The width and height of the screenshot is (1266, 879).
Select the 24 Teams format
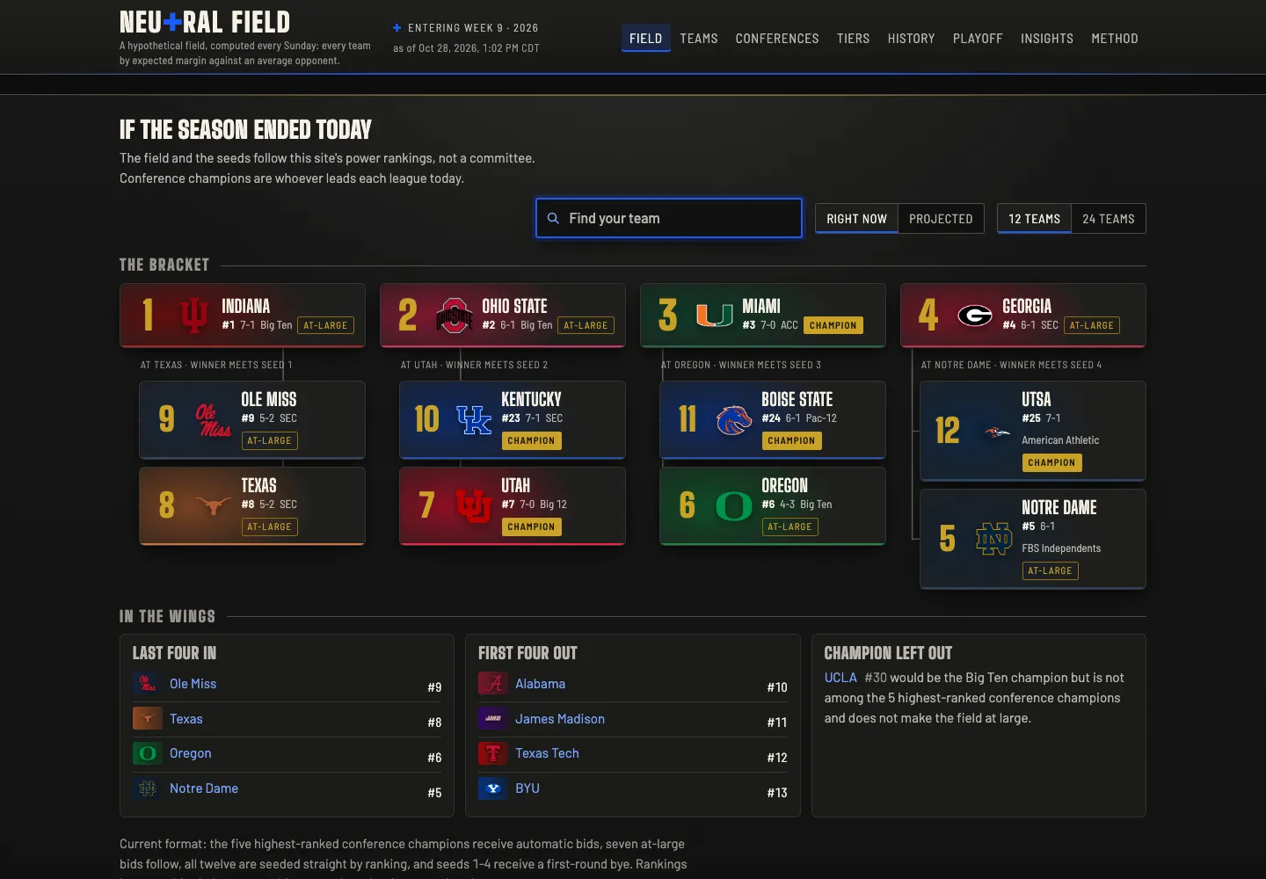pyautogui.click(x=1109, y=219)
